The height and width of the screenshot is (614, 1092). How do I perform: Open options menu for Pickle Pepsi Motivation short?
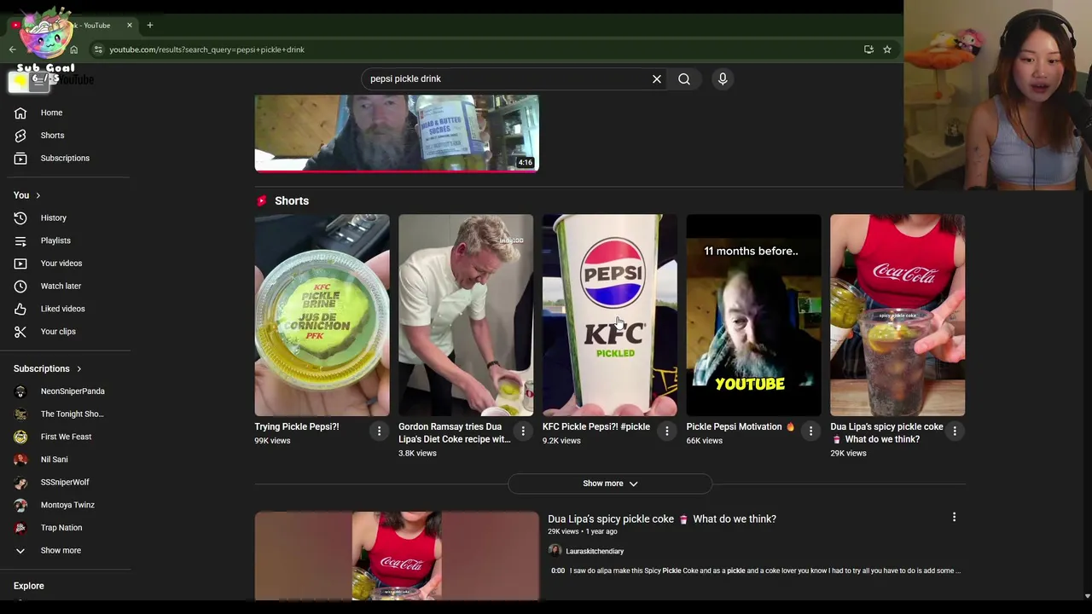pyautogui.click(x=810, y=431)
